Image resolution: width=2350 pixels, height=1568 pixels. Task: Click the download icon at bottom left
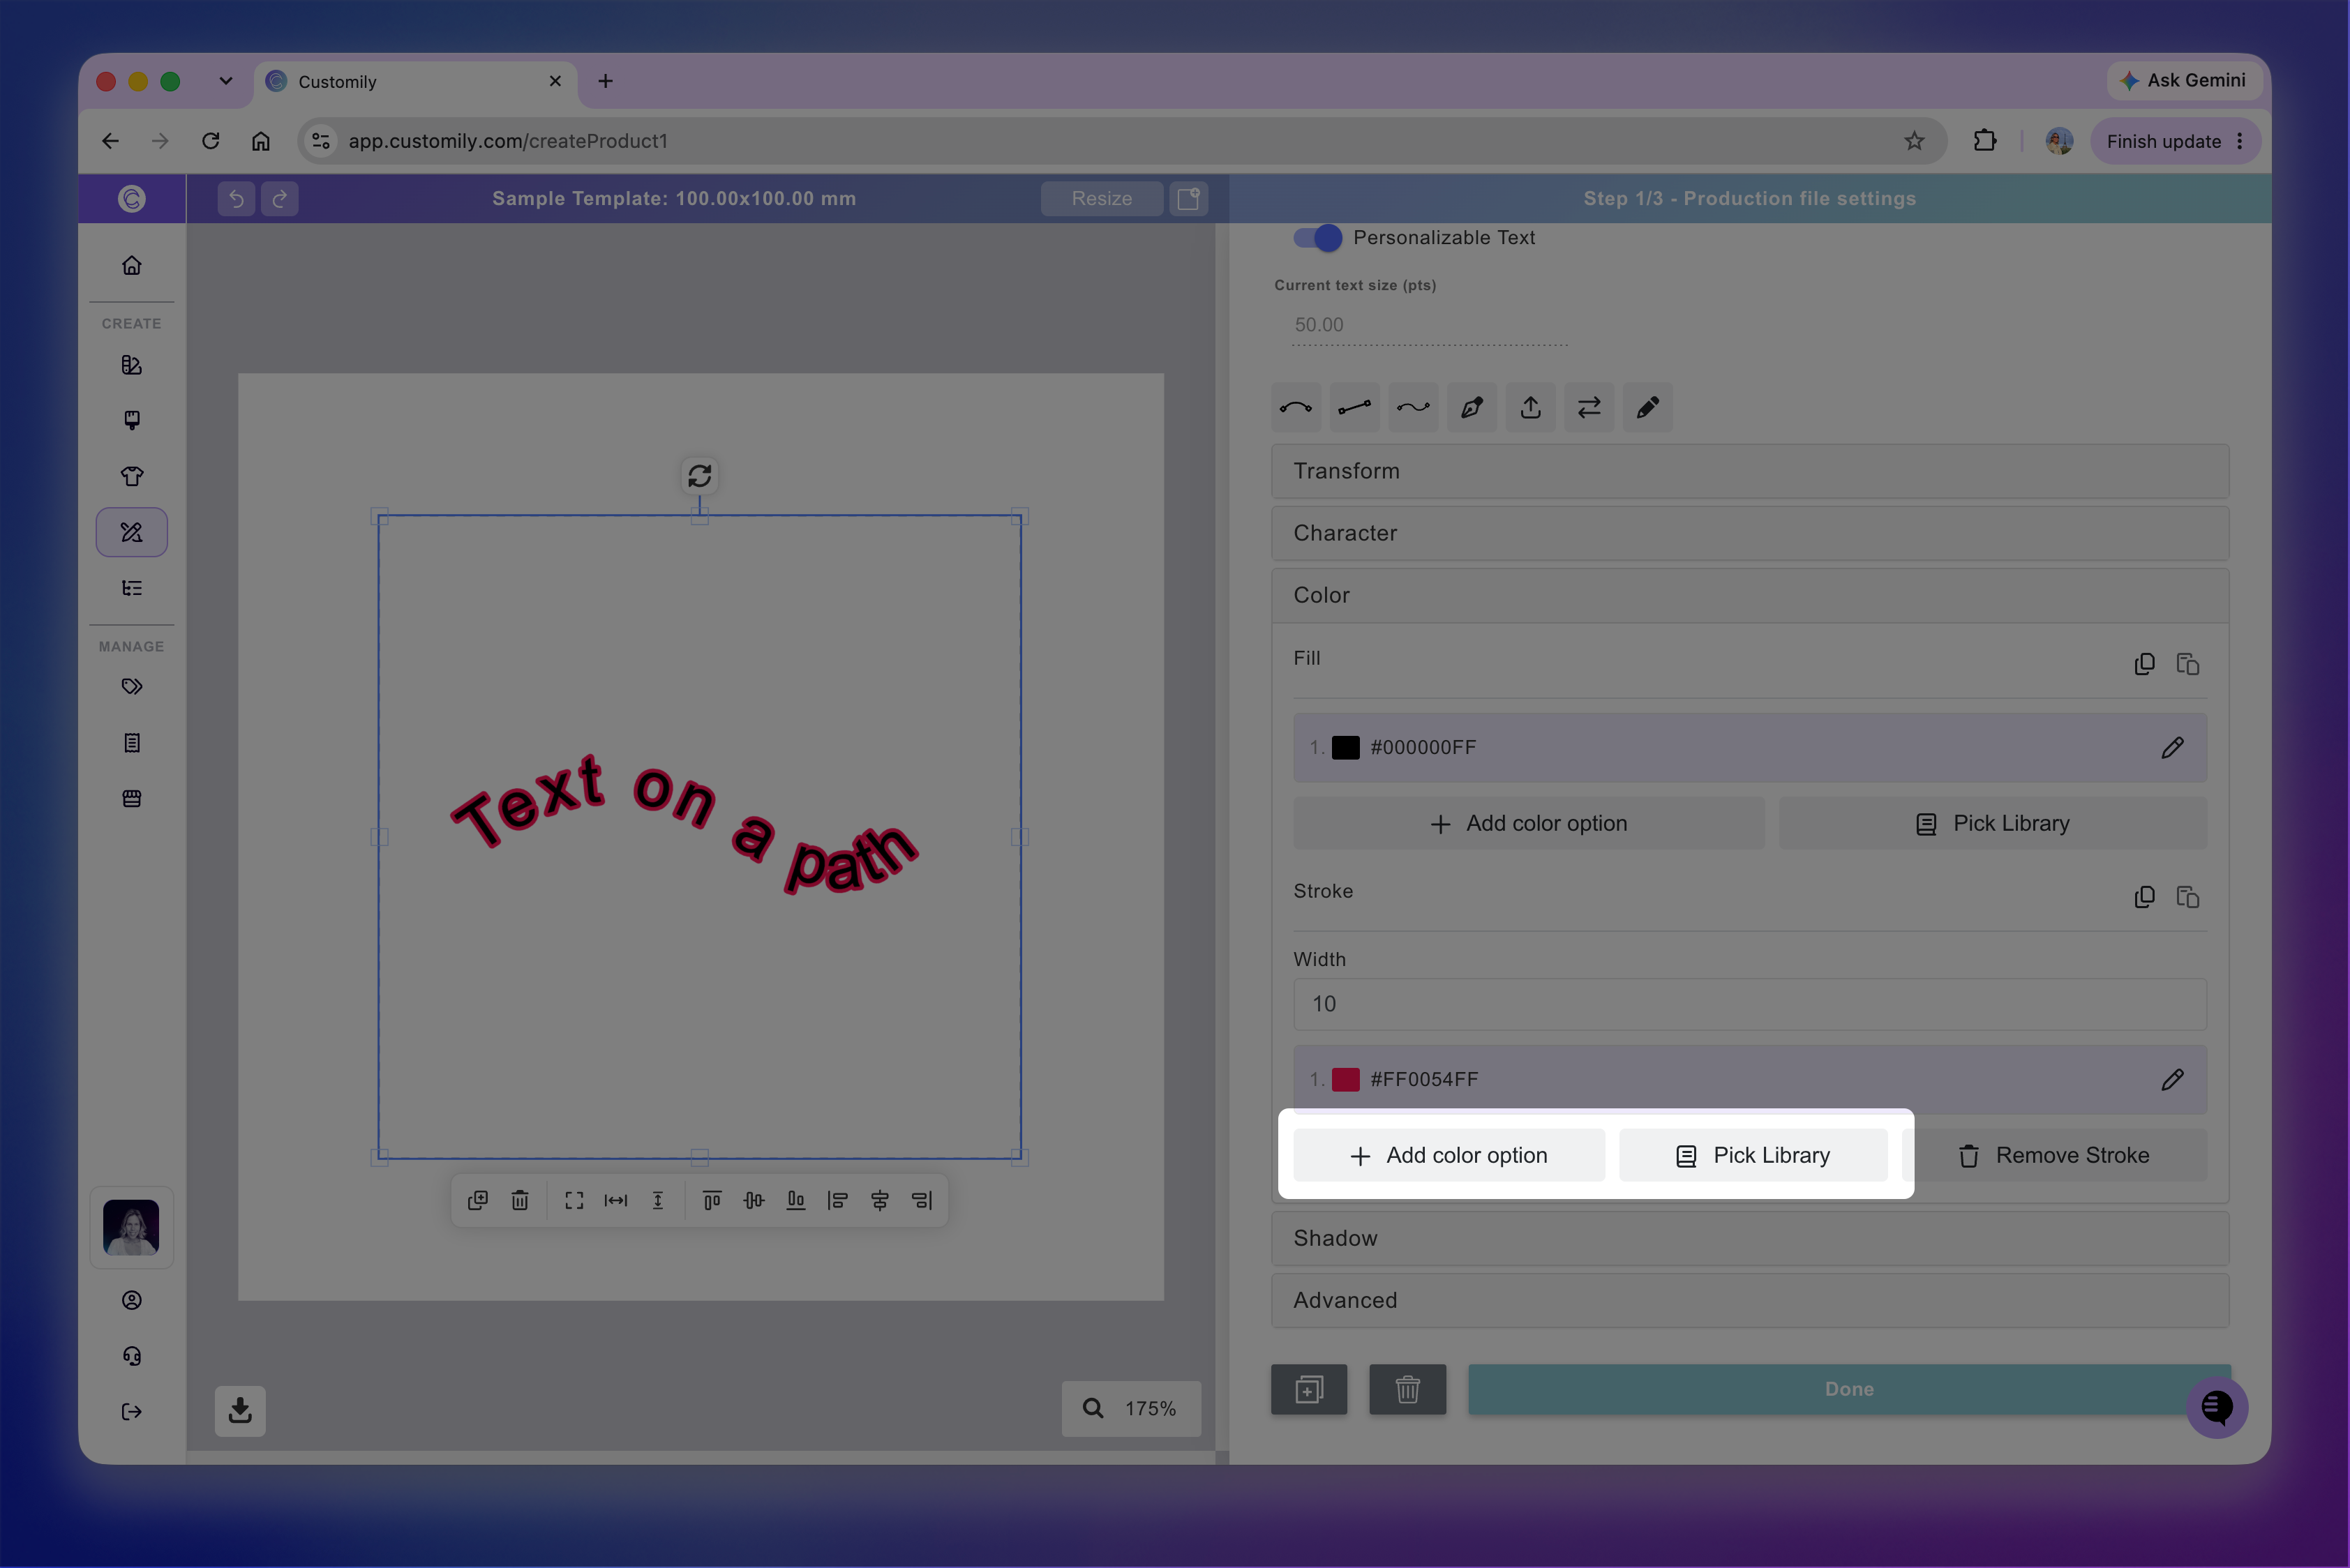coord(240,1410)
